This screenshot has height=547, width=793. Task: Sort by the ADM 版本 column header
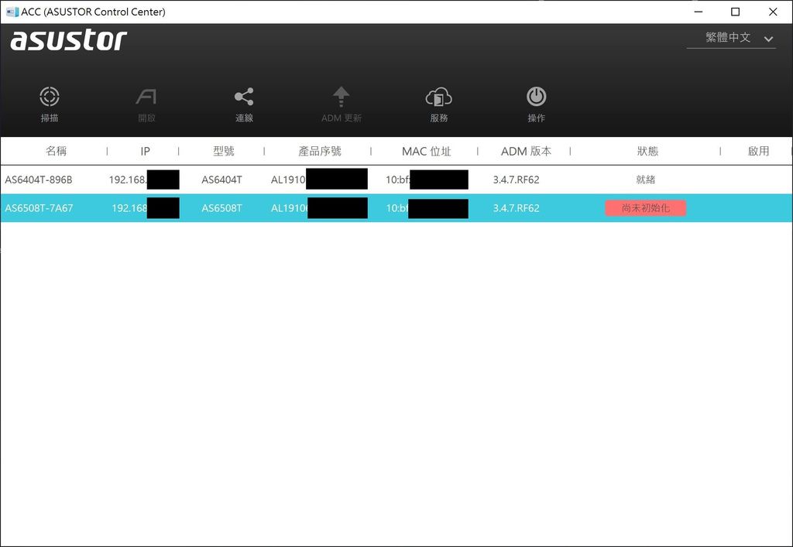[526, 151]
